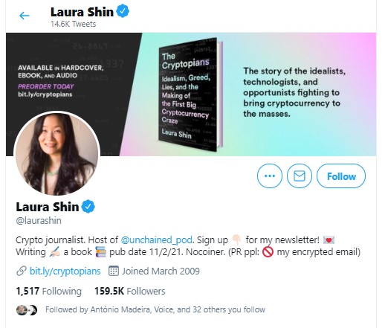Click the Joined March 2009 text

tap(161, 271)
